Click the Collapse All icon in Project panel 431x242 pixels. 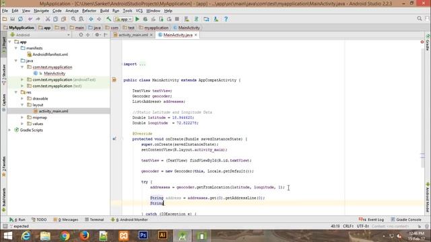88,35
